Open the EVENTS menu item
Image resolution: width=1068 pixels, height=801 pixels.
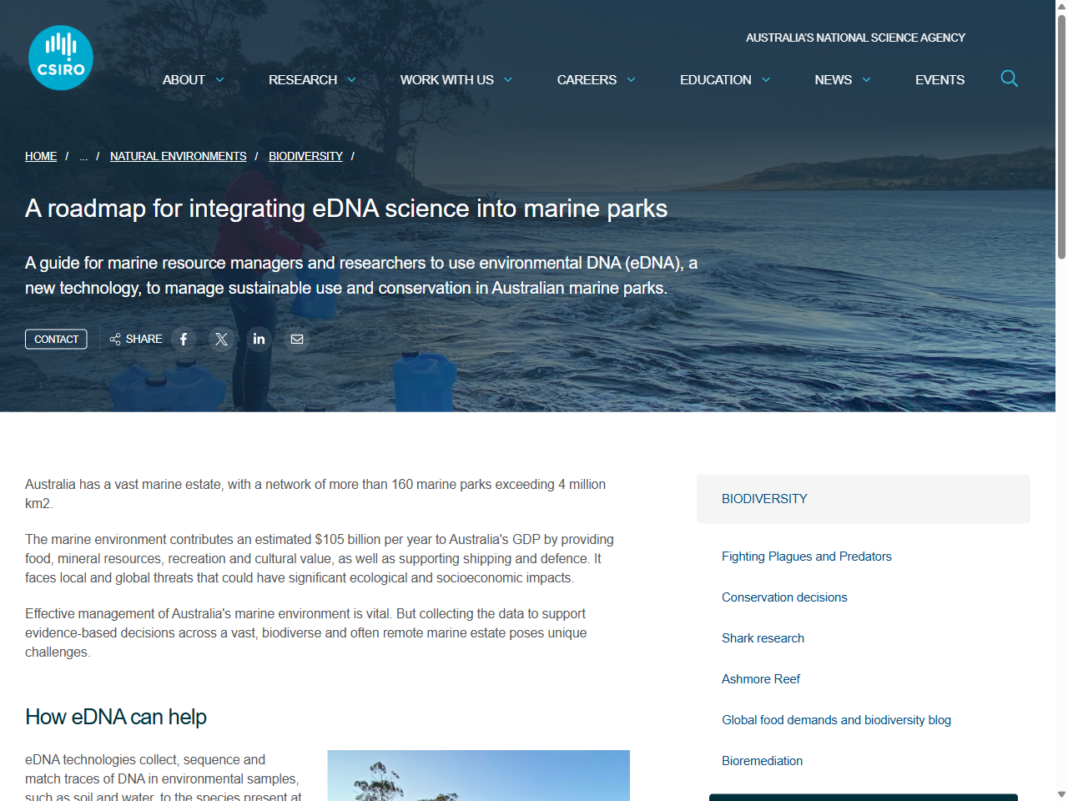[x=940, y=79]
